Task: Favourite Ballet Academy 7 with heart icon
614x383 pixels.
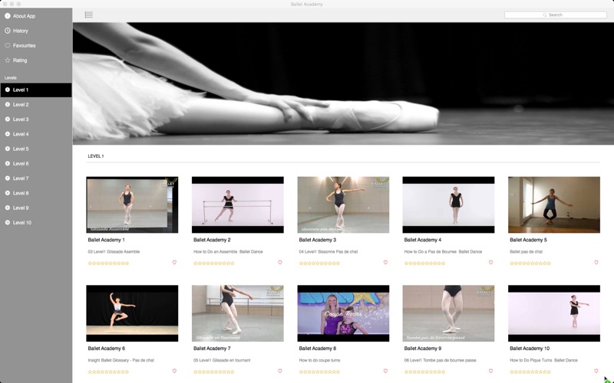Action: [x=280, y=372]
